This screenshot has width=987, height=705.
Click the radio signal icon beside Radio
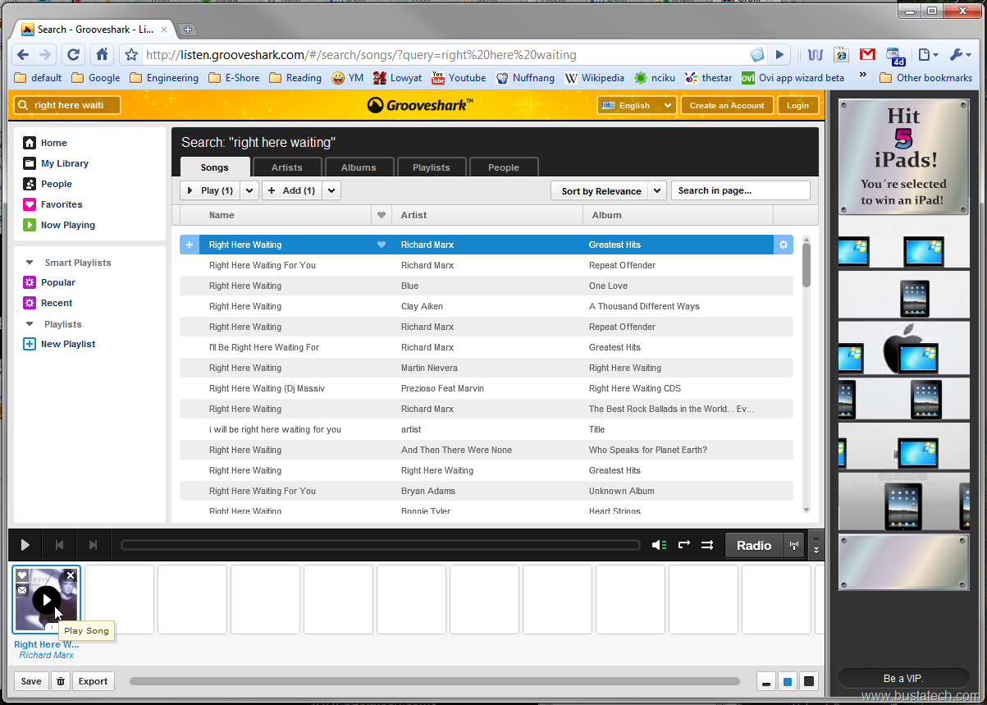pyautogui.click(x=794, y=545)
